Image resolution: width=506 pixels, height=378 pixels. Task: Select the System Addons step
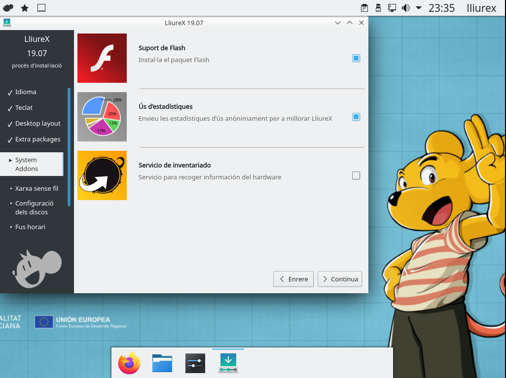coord(32,164)
